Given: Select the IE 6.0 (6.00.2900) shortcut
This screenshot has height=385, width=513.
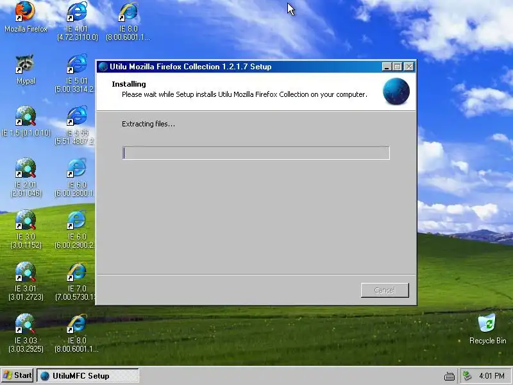Looking at the screenshot, I should point(75,229).
